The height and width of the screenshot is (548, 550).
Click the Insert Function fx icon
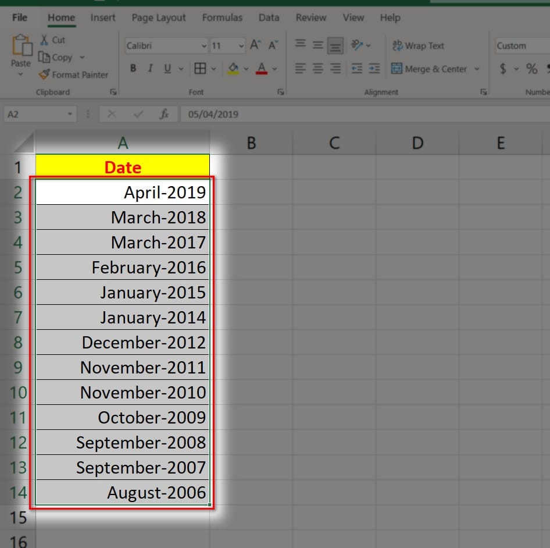pos(164,114)
